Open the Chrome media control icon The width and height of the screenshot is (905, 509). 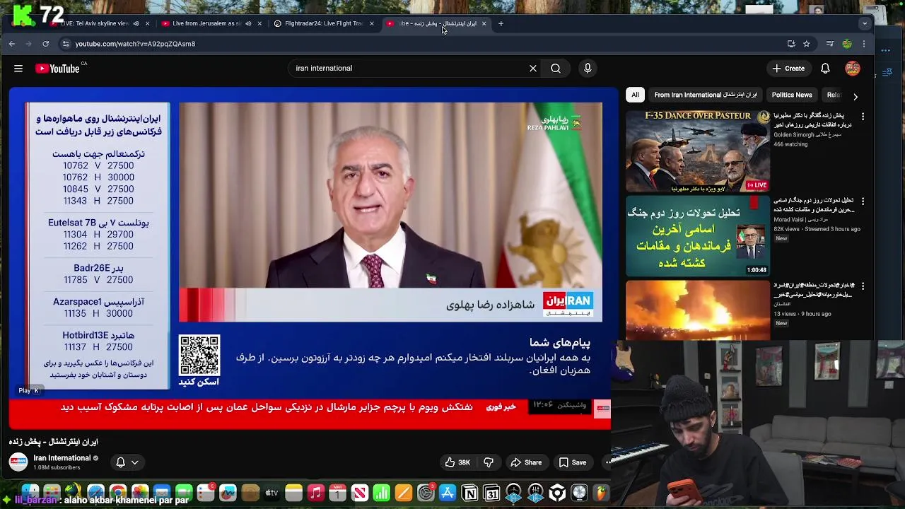830,44
